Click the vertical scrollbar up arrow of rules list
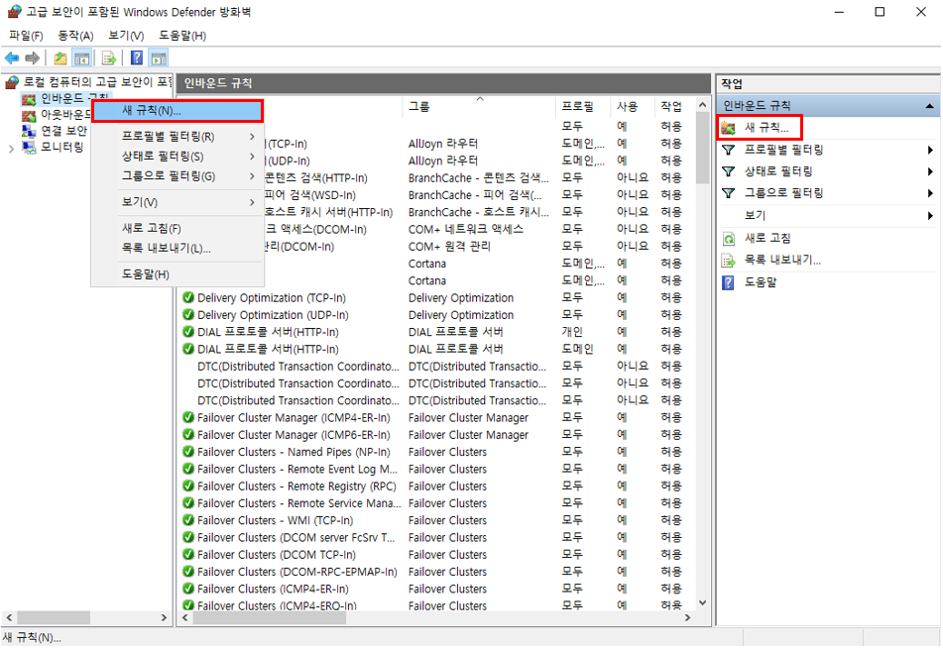943x649 pixels. 702,105
